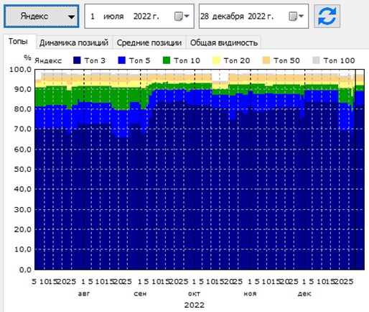
Task: Switch to the Динамика позиций tab
Action: pyautogui.click(x=74, y=42)
